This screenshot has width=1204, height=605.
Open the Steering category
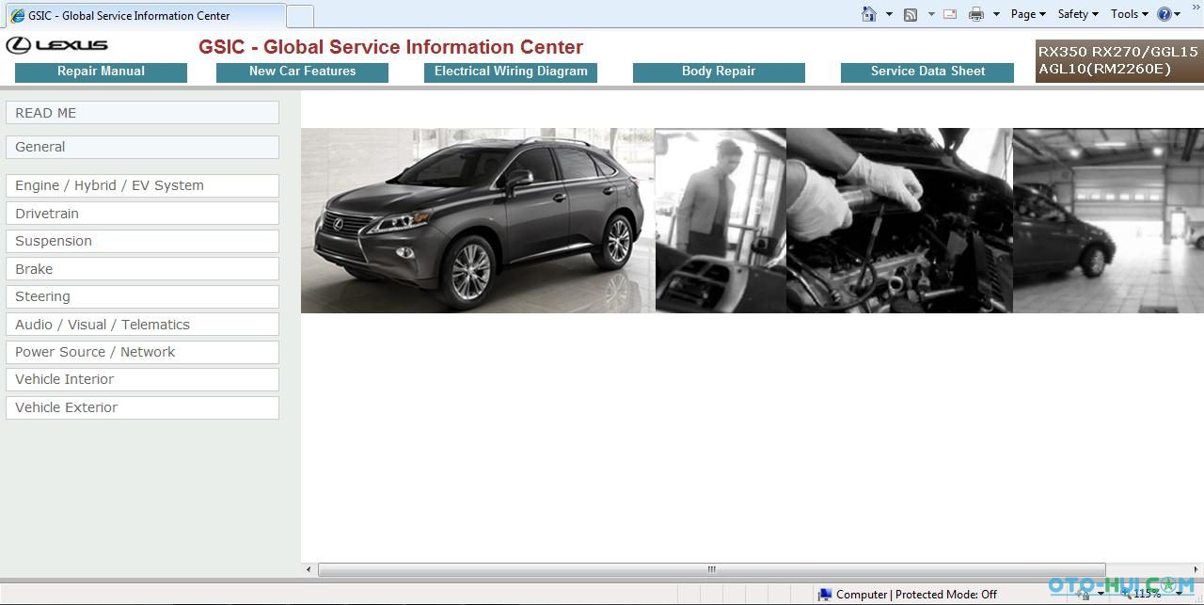(x=142, y=296)
